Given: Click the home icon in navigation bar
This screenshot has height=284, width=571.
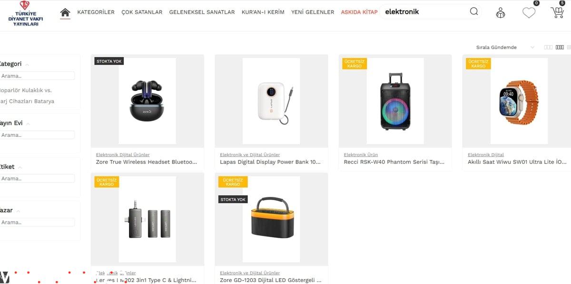Looking at the screenshot, I should (65, 12).
